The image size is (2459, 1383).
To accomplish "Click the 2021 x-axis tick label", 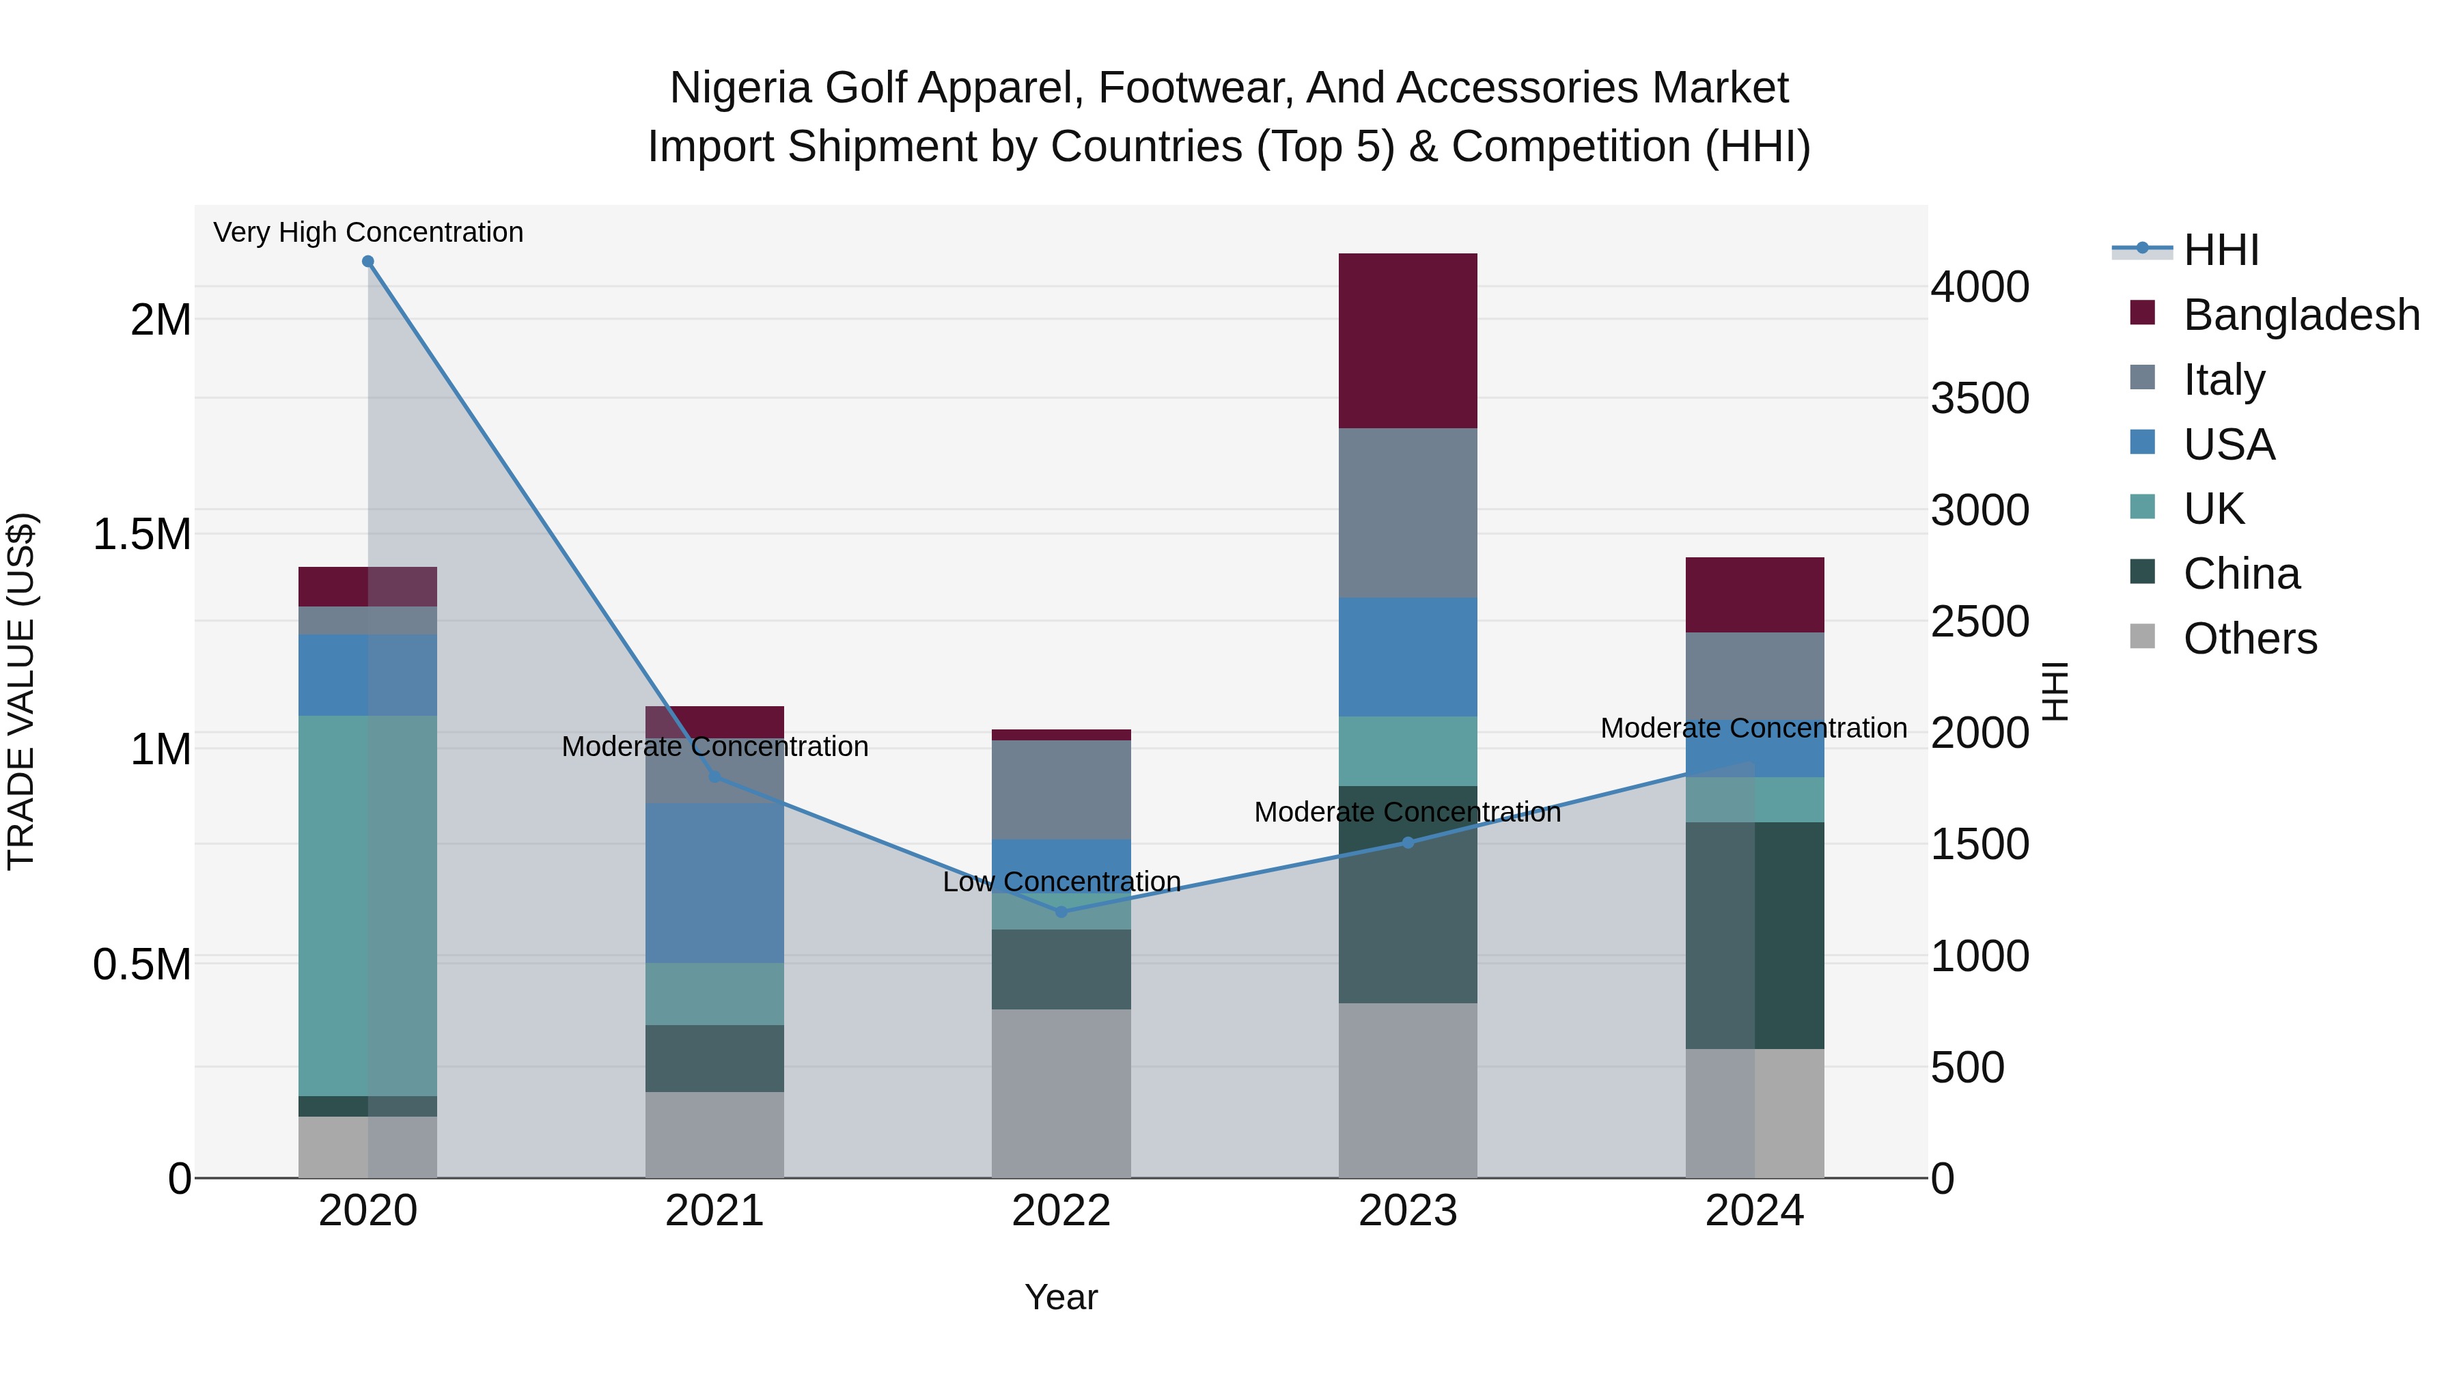I will [x=715, y=1211].
